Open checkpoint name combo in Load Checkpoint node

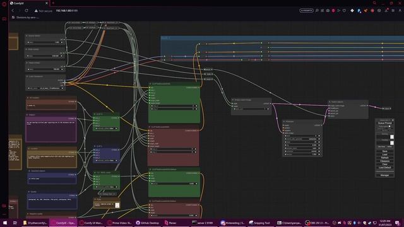45,88
